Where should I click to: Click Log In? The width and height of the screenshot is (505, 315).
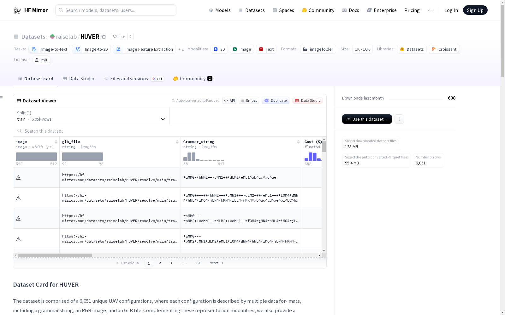point(451,10)
